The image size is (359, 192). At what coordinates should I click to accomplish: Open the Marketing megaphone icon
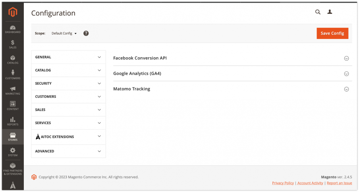(13, 91)
